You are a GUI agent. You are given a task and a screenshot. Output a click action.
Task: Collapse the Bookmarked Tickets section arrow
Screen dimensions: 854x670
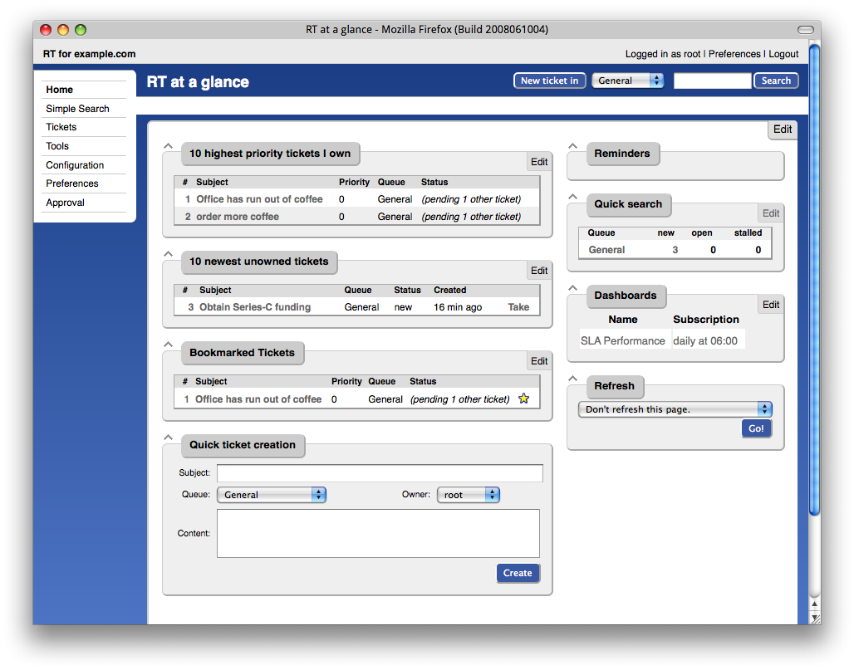[169, 345]
